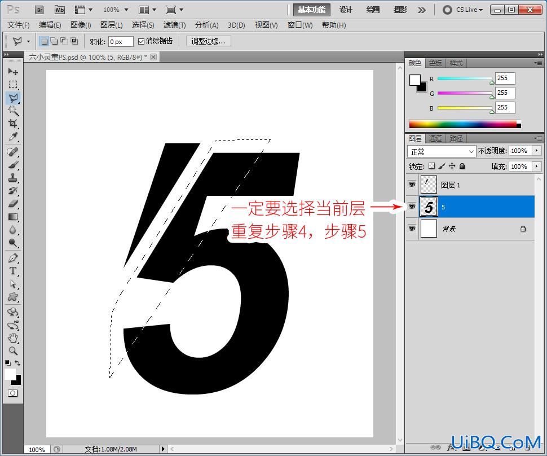Switch to the 路径 tab
Screen dimensions: 547x456
tap(456, 139)
